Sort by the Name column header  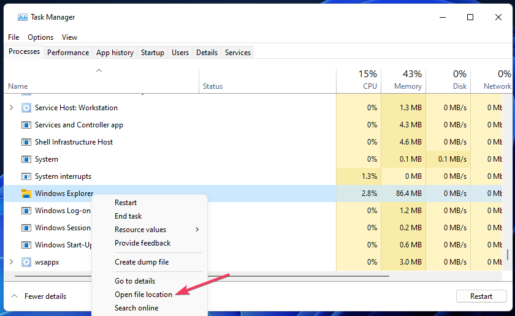[x=102, y=81]
